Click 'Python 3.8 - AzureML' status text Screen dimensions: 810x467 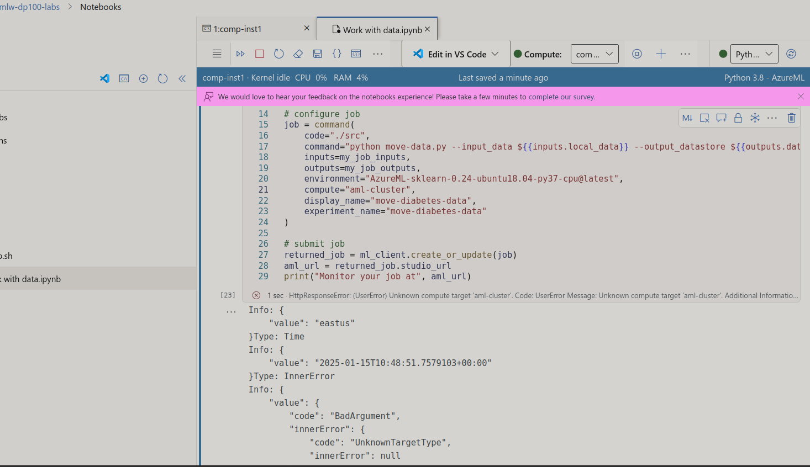[x=764, y=78]
